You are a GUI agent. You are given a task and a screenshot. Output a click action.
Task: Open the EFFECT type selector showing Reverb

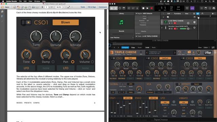pos(197,84)
